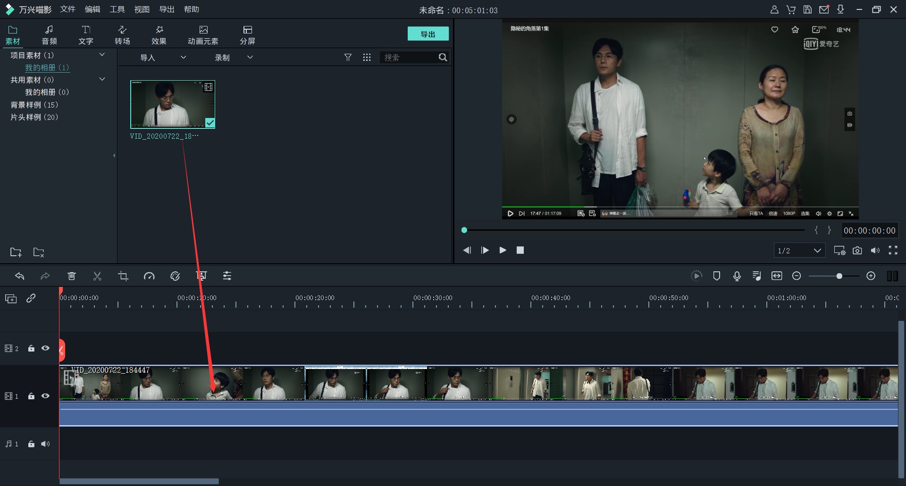The width and height of the screenshot is (906, 486).
Task: Open 片头样例 (20) sample list
Action: click(x=34, y=117)
